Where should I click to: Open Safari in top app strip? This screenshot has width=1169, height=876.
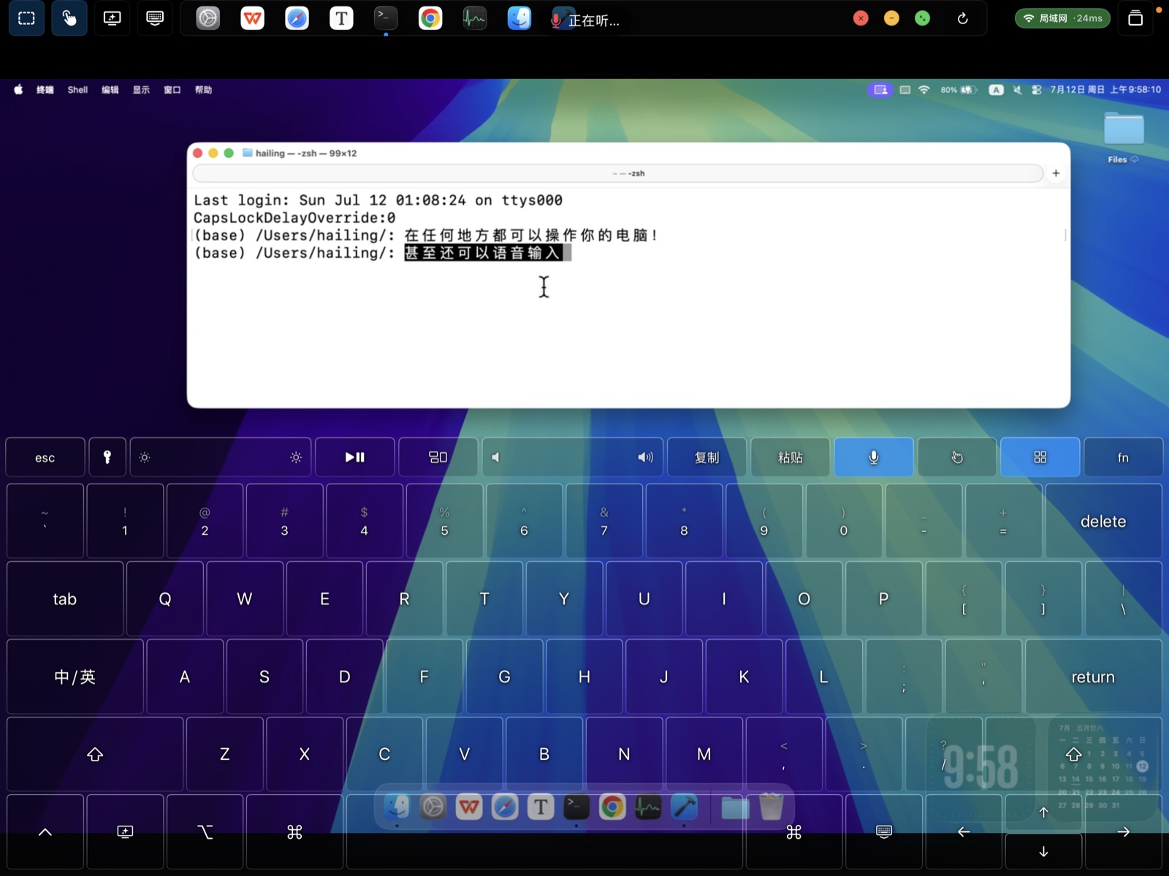pos(297,18)
